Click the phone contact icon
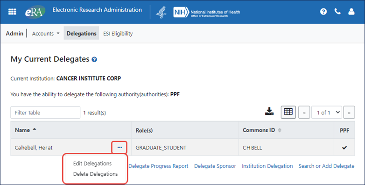This screenshot has height=185, width=365. tap(337, 11)
